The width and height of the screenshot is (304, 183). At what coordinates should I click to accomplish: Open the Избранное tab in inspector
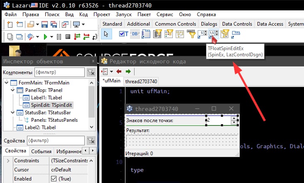coord(68,151)
